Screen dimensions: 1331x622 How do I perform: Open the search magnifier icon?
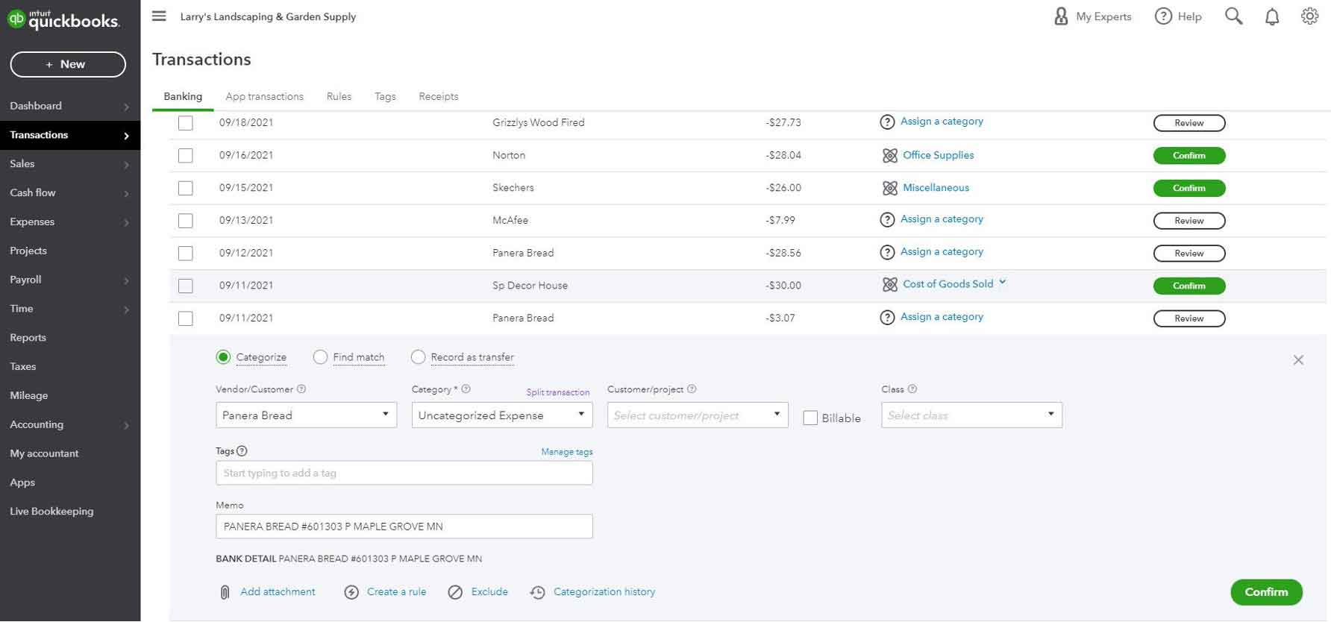(1233, 16)
